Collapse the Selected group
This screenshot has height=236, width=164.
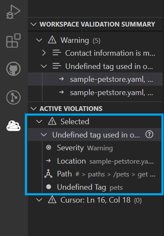click(x=39, y=121)
